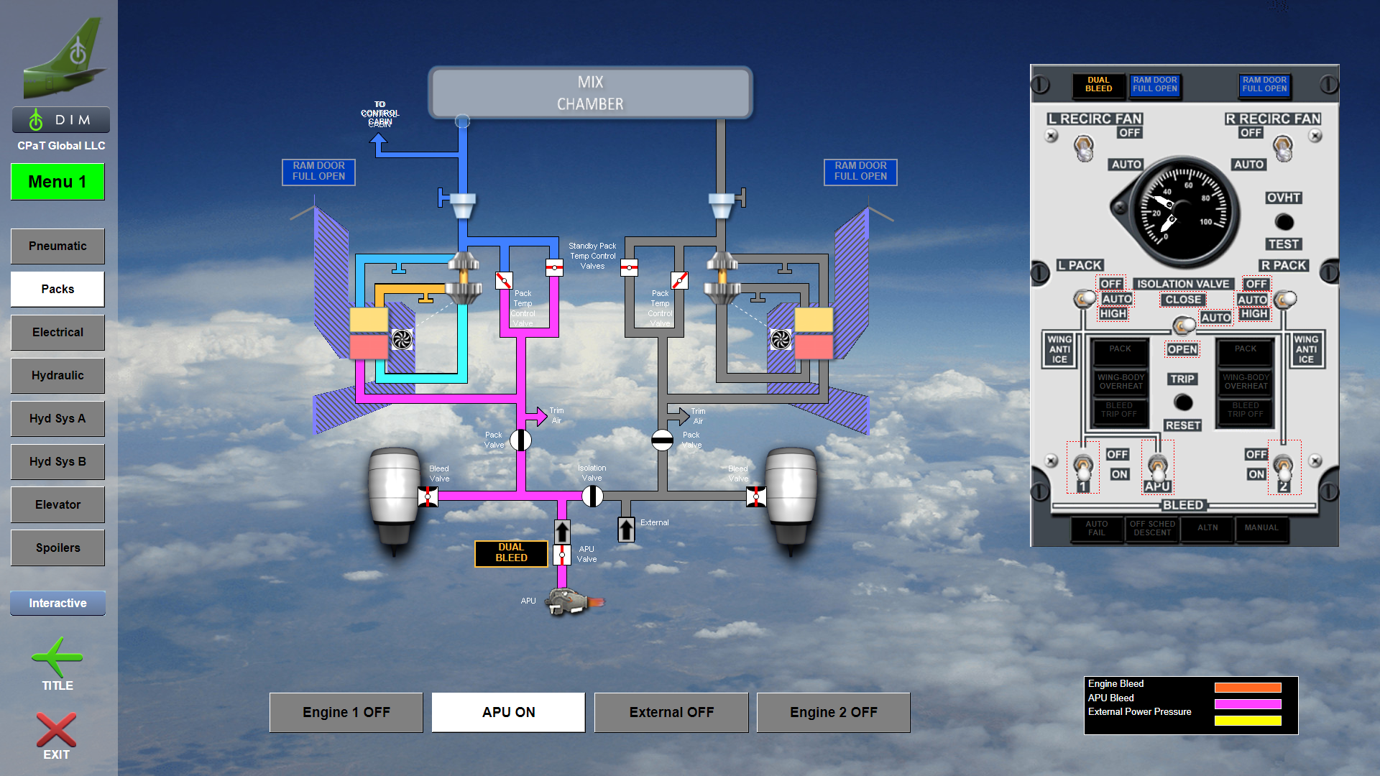Click the right Pack Valve symbol
Viewport: 1380px width, 776px height.
tap(662, 440)
